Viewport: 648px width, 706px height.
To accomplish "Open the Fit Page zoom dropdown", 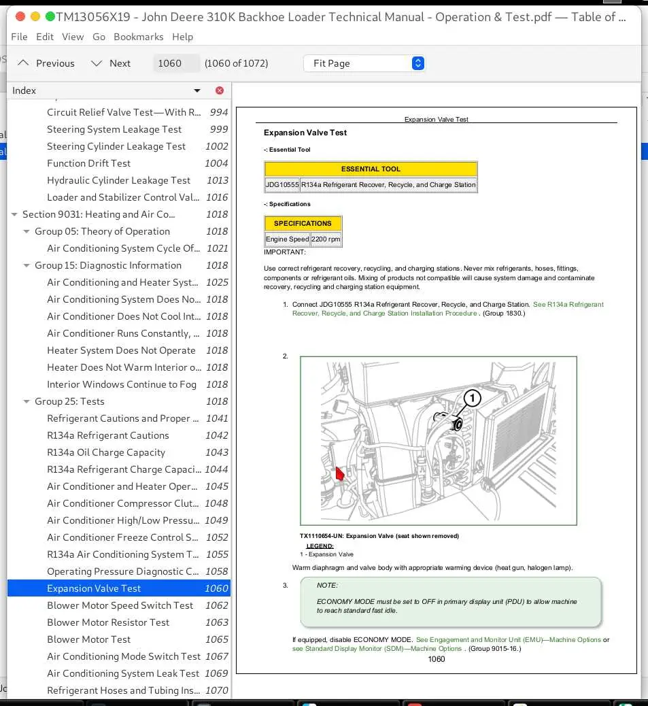I will [x=364, y=63].
